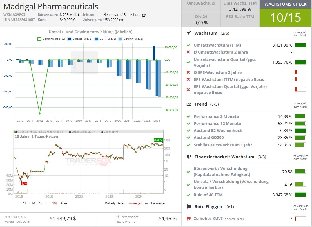Click the red flag icon beside Zu hohes KUV
312x227 pixels.
189,219
